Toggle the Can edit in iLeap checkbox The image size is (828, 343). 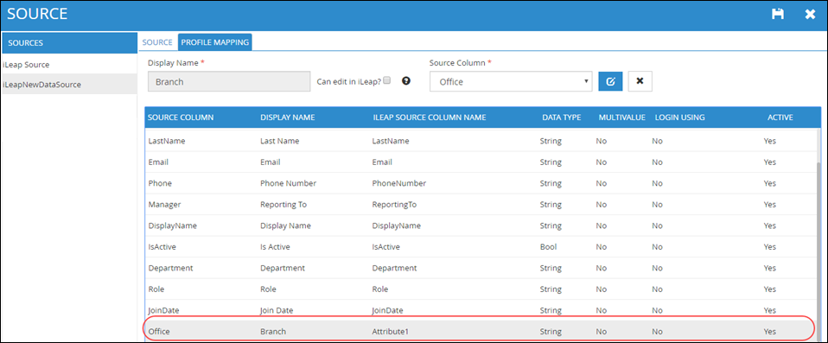click(387, 80)
